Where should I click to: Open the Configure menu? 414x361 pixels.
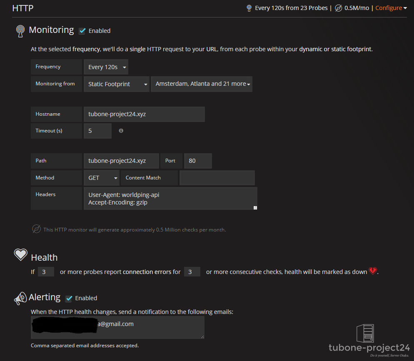pos(391,8)
